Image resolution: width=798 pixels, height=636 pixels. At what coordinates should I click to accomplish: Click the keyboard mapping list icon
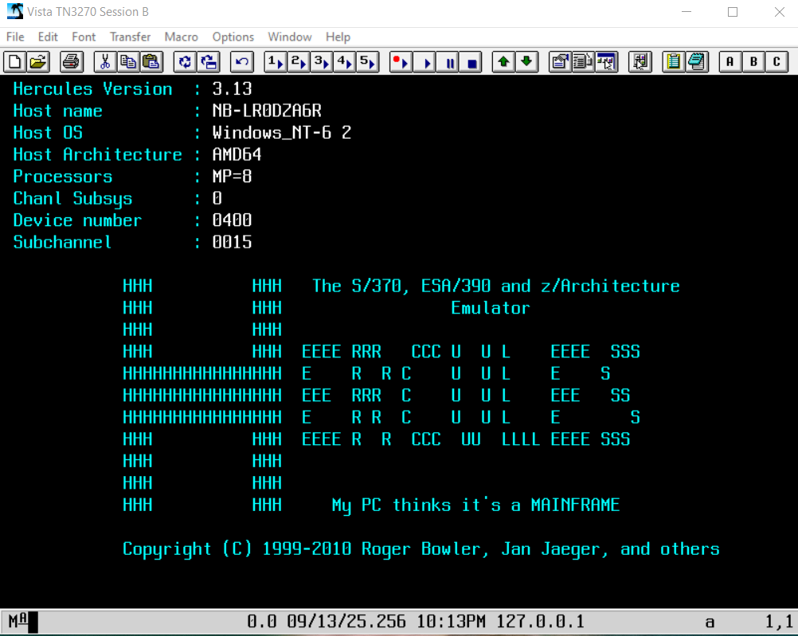click(583, 62)
